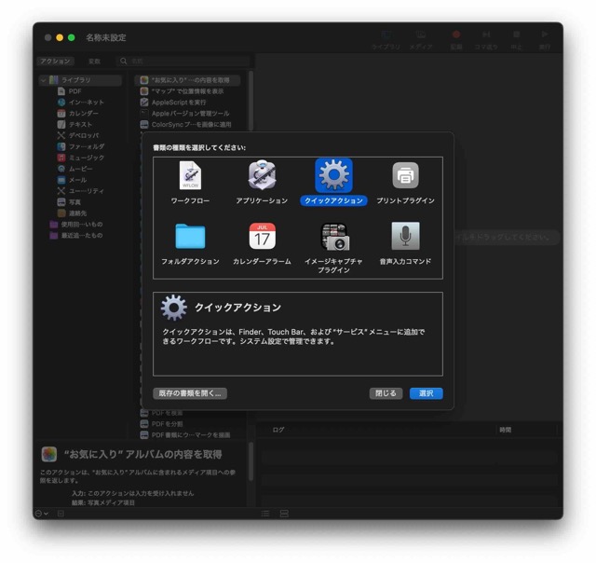The width and height of the screenshot is (596, 563).
Task: Select the プリントプラグイン printer icon
Action: [405, 175]
